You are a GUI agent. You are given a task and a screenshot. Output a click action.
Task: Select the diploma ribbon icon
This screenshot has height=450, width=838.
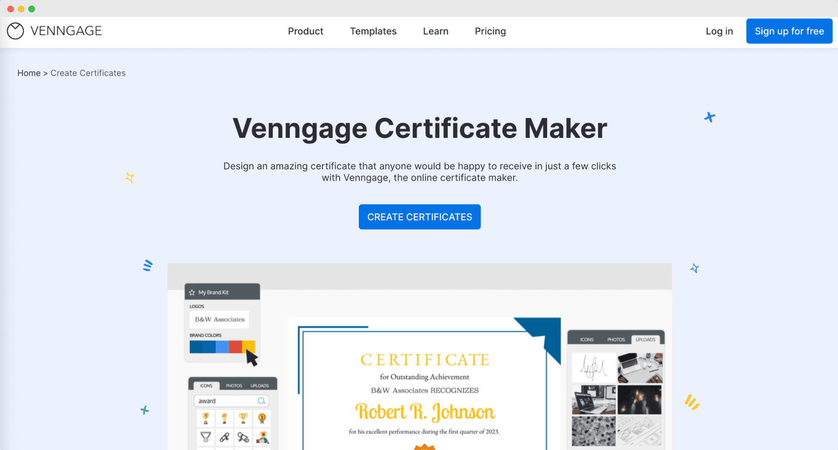click(225, 437)
